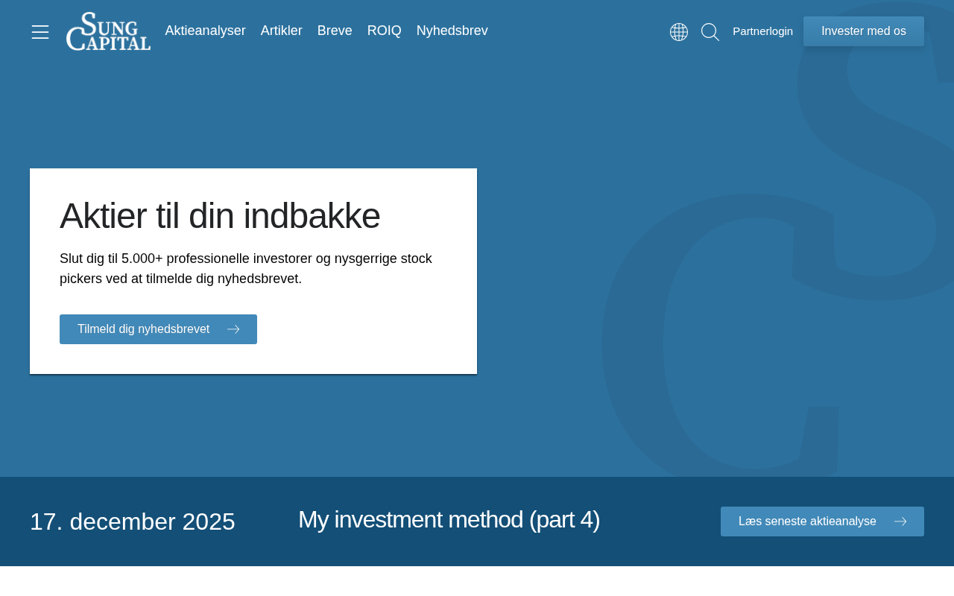Viewport: 954px width, 596px height.
Task: Go to Sung Capital homepage logo
Action: [x=108, y=31]
